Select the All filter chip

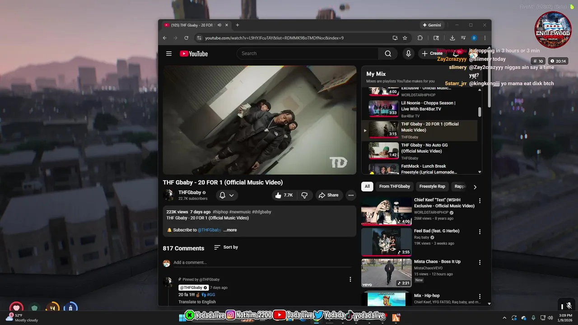[367, 186]
